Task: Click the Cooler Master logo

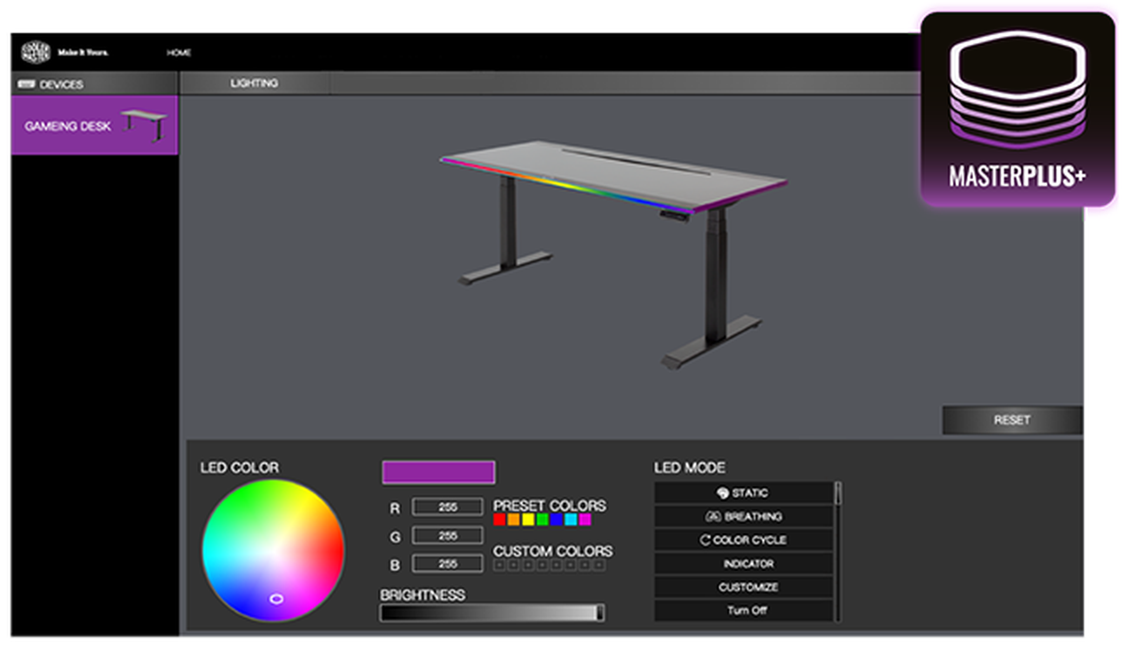Action: click(x=35, y=52)
